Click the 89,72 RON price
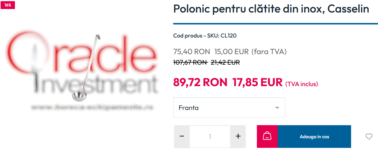The image size is (378, 149). coord(200,82)
